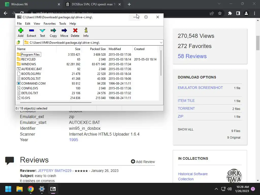Sort file list by Size column
The height and width of the screenshot is (195, 260).
[69, 49]
